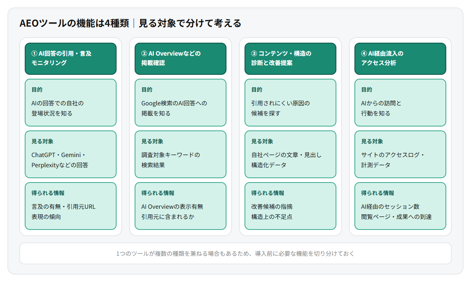
Task: Click text 'AIからの訪問と行動を知る'
Action: 381,108
